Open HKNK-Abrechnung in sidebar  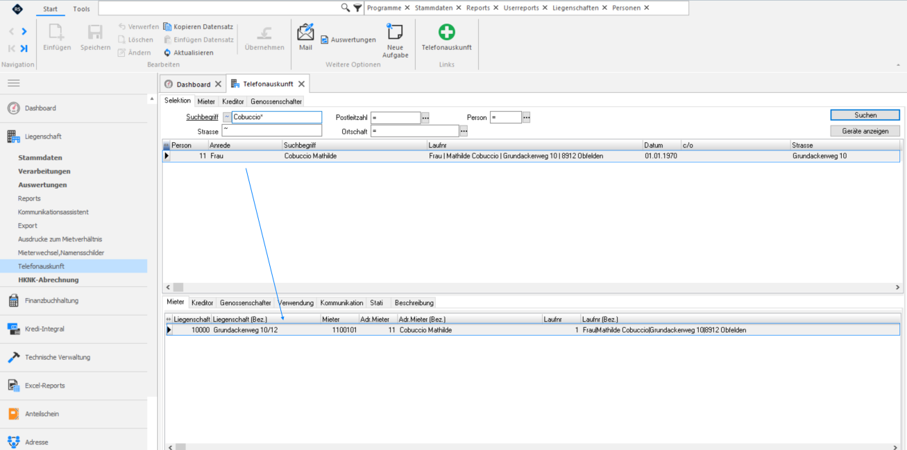49,280
